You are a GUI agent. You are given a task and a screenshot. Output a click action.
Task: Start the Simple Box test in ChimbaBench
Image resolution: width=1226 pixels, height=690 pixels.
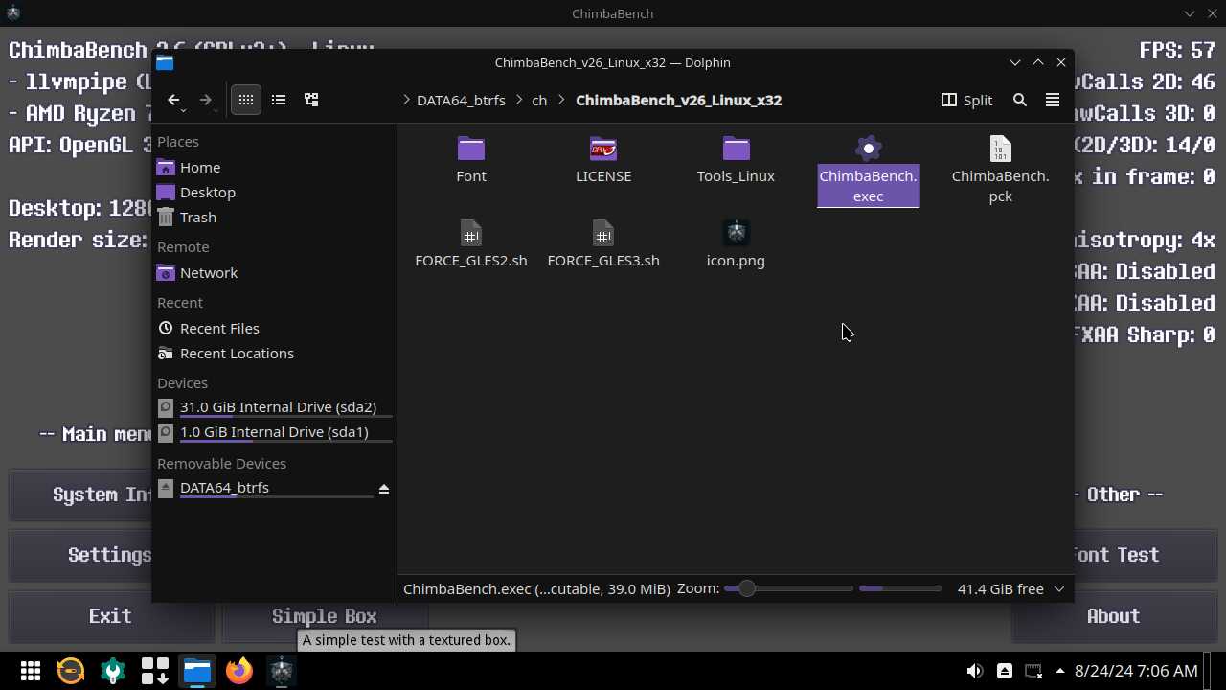coord(324,616)
